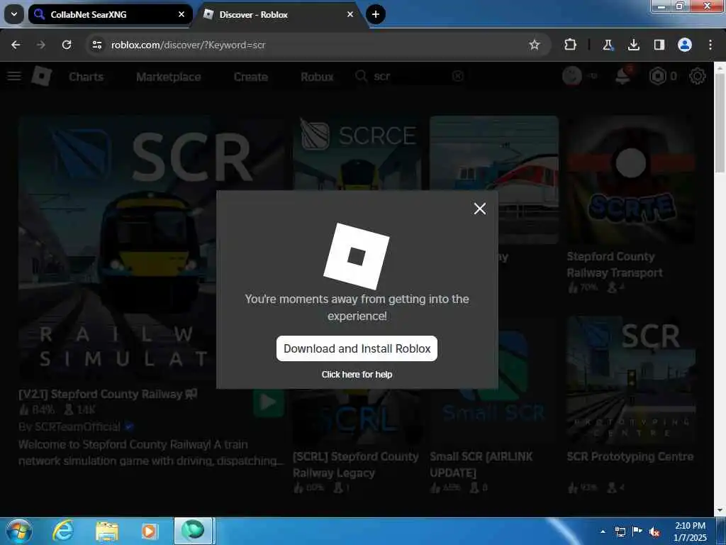Screen dimensions: 726x545
Task: Click the active browser taskbar button
Action: [x=193, y=531]
